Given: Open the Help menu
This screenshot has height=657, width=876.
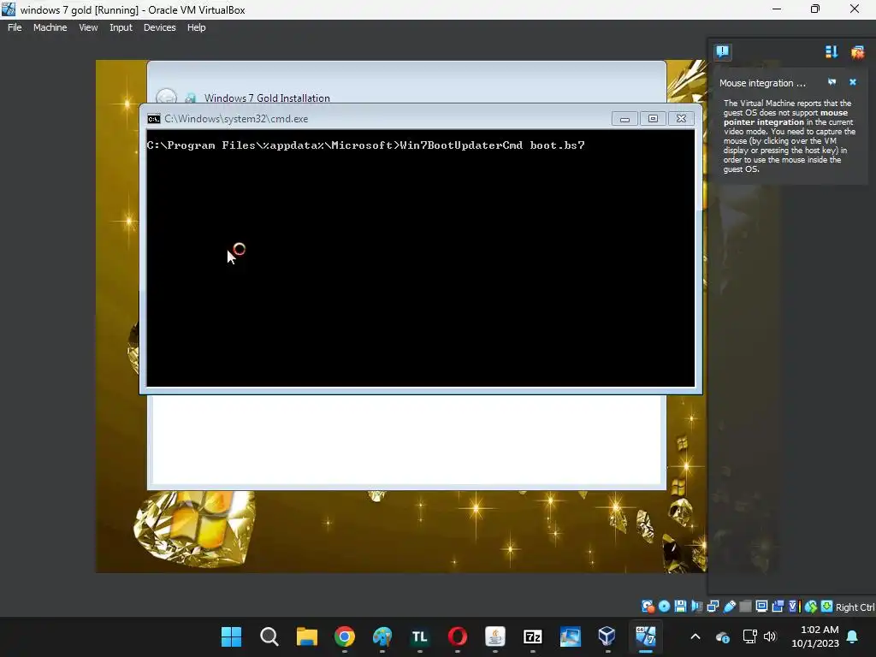Looking at the screenshot, I should point(196,27).
